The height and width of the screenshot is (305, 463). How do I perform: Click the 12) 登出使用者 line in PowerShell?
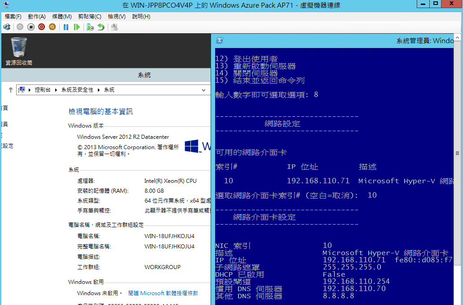coord(247,59)
